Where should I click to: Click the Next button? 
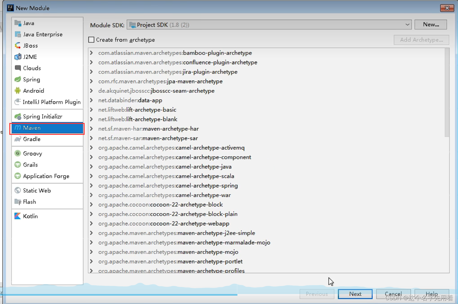tap(355, 294)
